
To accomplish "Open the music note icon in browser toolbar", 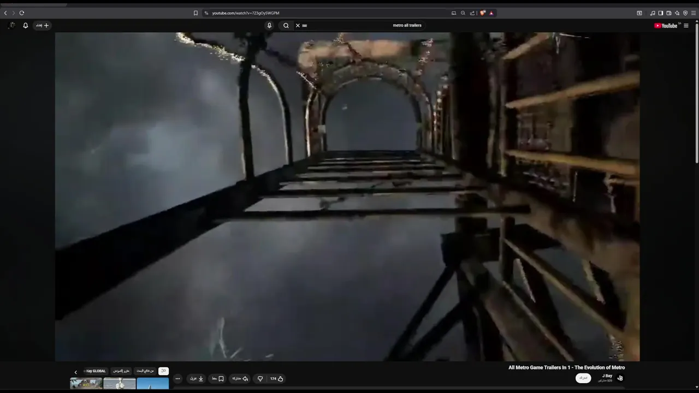I will [653, 13].
